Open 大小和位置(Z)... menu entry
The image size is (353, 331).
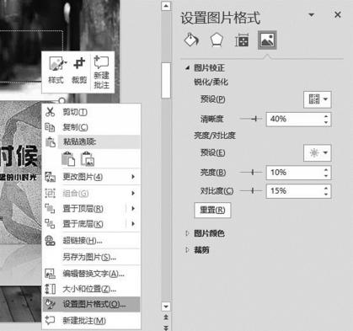click(x=91, y=289)
